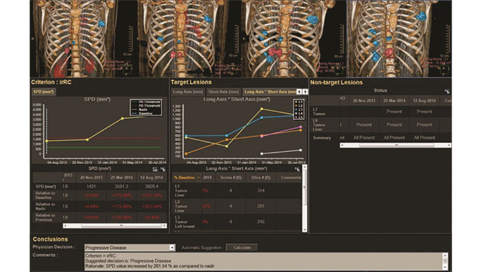Open the % Baseline column dropdown arrow
The image size is (483, 272).
tap(199, 177)
